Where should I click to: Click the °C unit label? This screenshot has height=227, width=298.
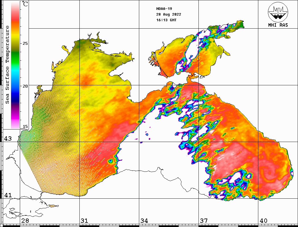(25, 4)
